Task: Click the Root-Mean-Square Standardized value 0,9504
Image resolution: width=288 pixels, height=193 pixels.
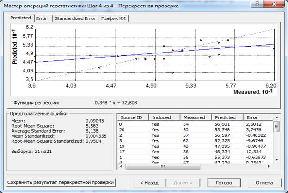Action: tap(93, 141)
